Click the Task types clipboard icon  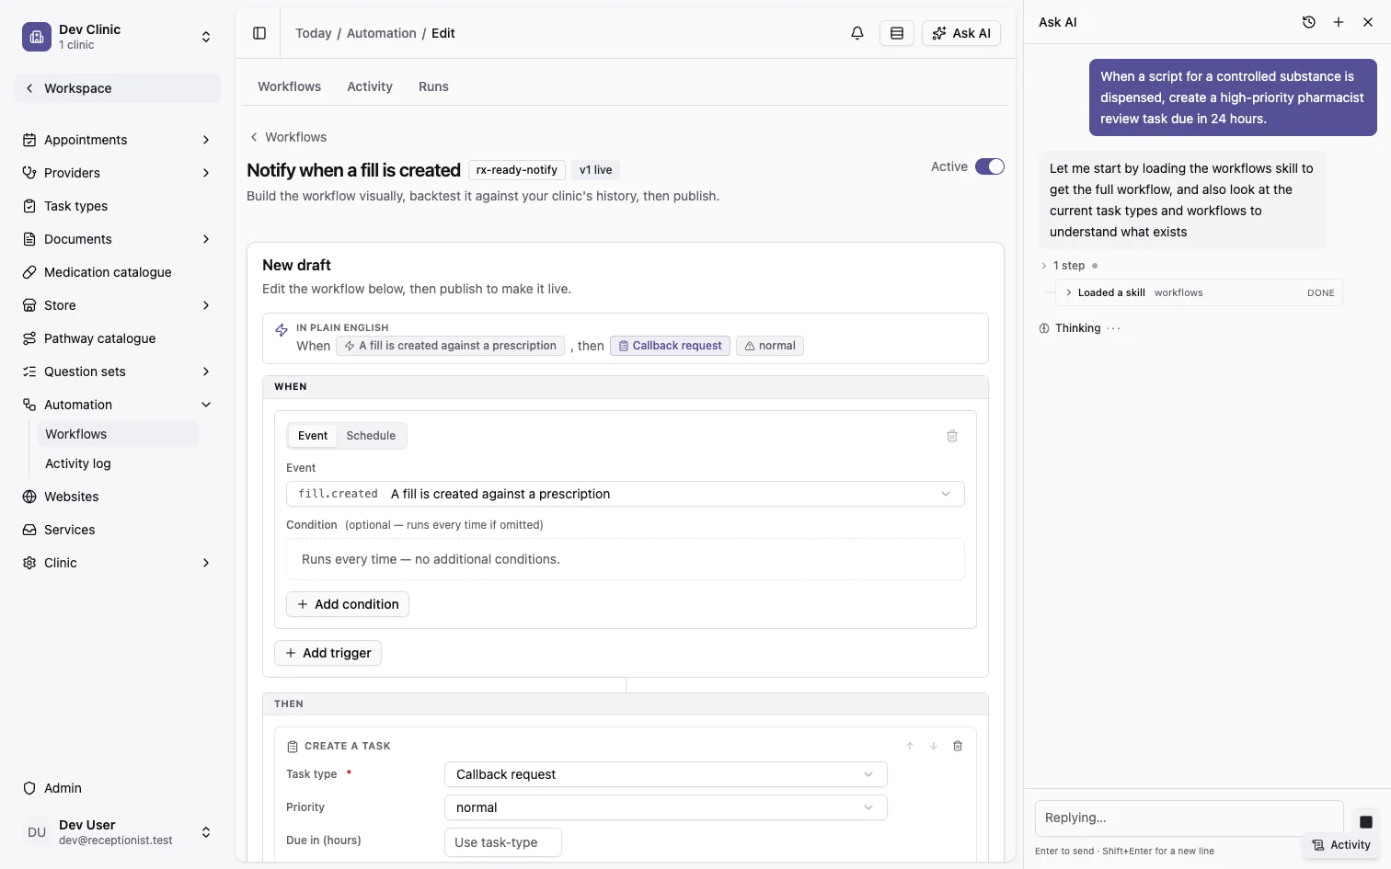(29, 206)
